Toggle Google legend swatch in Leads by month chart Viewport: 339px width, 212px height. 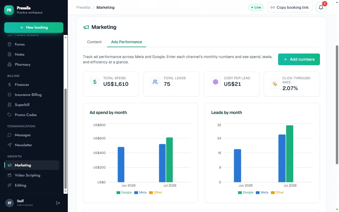click(x=240, y=193)
